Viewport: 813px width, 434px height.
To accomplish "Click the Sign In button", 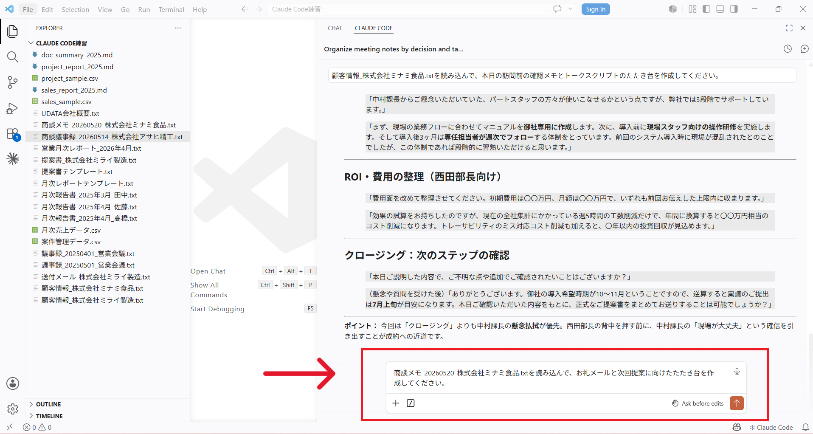I will coord(596,9).
